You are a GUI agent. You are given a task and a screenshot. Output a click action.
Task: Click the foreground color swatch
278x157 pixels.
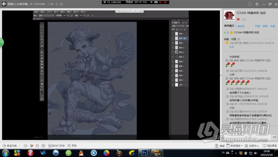coord(41,91)
